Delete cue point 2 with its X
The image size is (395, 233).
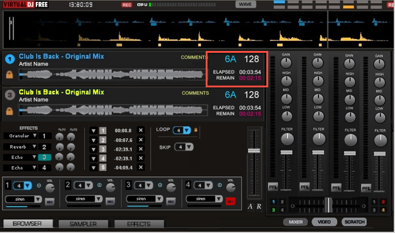141,140
